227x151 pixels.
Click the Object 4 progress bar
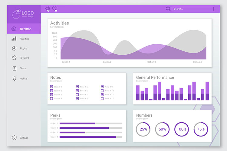tap(91, 137)
